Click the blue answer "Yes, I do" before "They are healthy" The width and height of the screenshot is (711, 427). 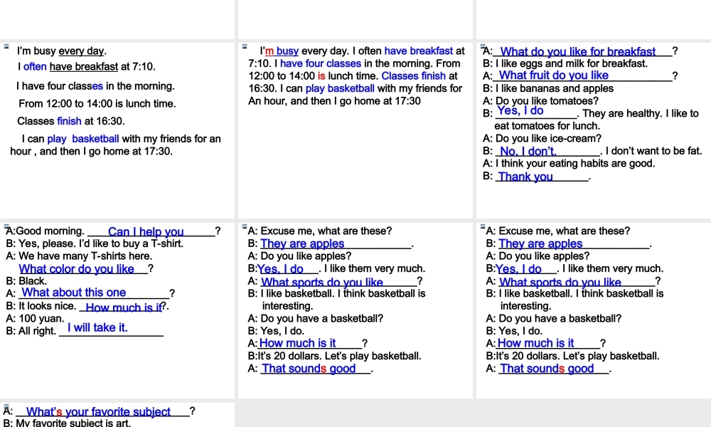pyautogui.click(x=520, y=111)
